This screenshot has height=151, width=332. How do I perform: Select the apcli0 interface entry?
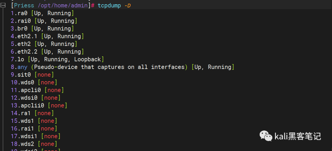tap(37, 90)
